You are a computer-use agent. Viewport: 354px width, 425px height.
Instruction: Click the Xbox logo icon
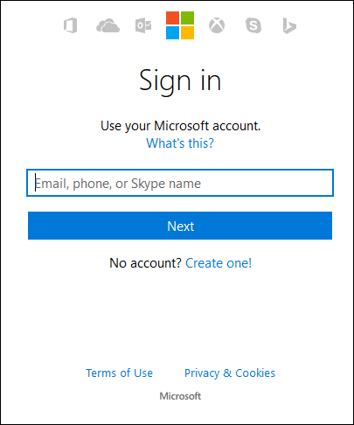(x=217, y=25)
